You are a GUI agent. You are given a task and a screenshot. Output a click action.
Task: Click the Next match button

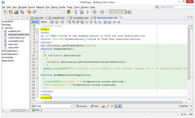95,106
